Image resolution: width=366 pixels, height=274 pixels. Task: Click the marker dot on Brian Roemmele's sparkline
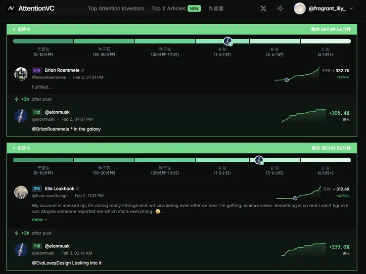287,80
